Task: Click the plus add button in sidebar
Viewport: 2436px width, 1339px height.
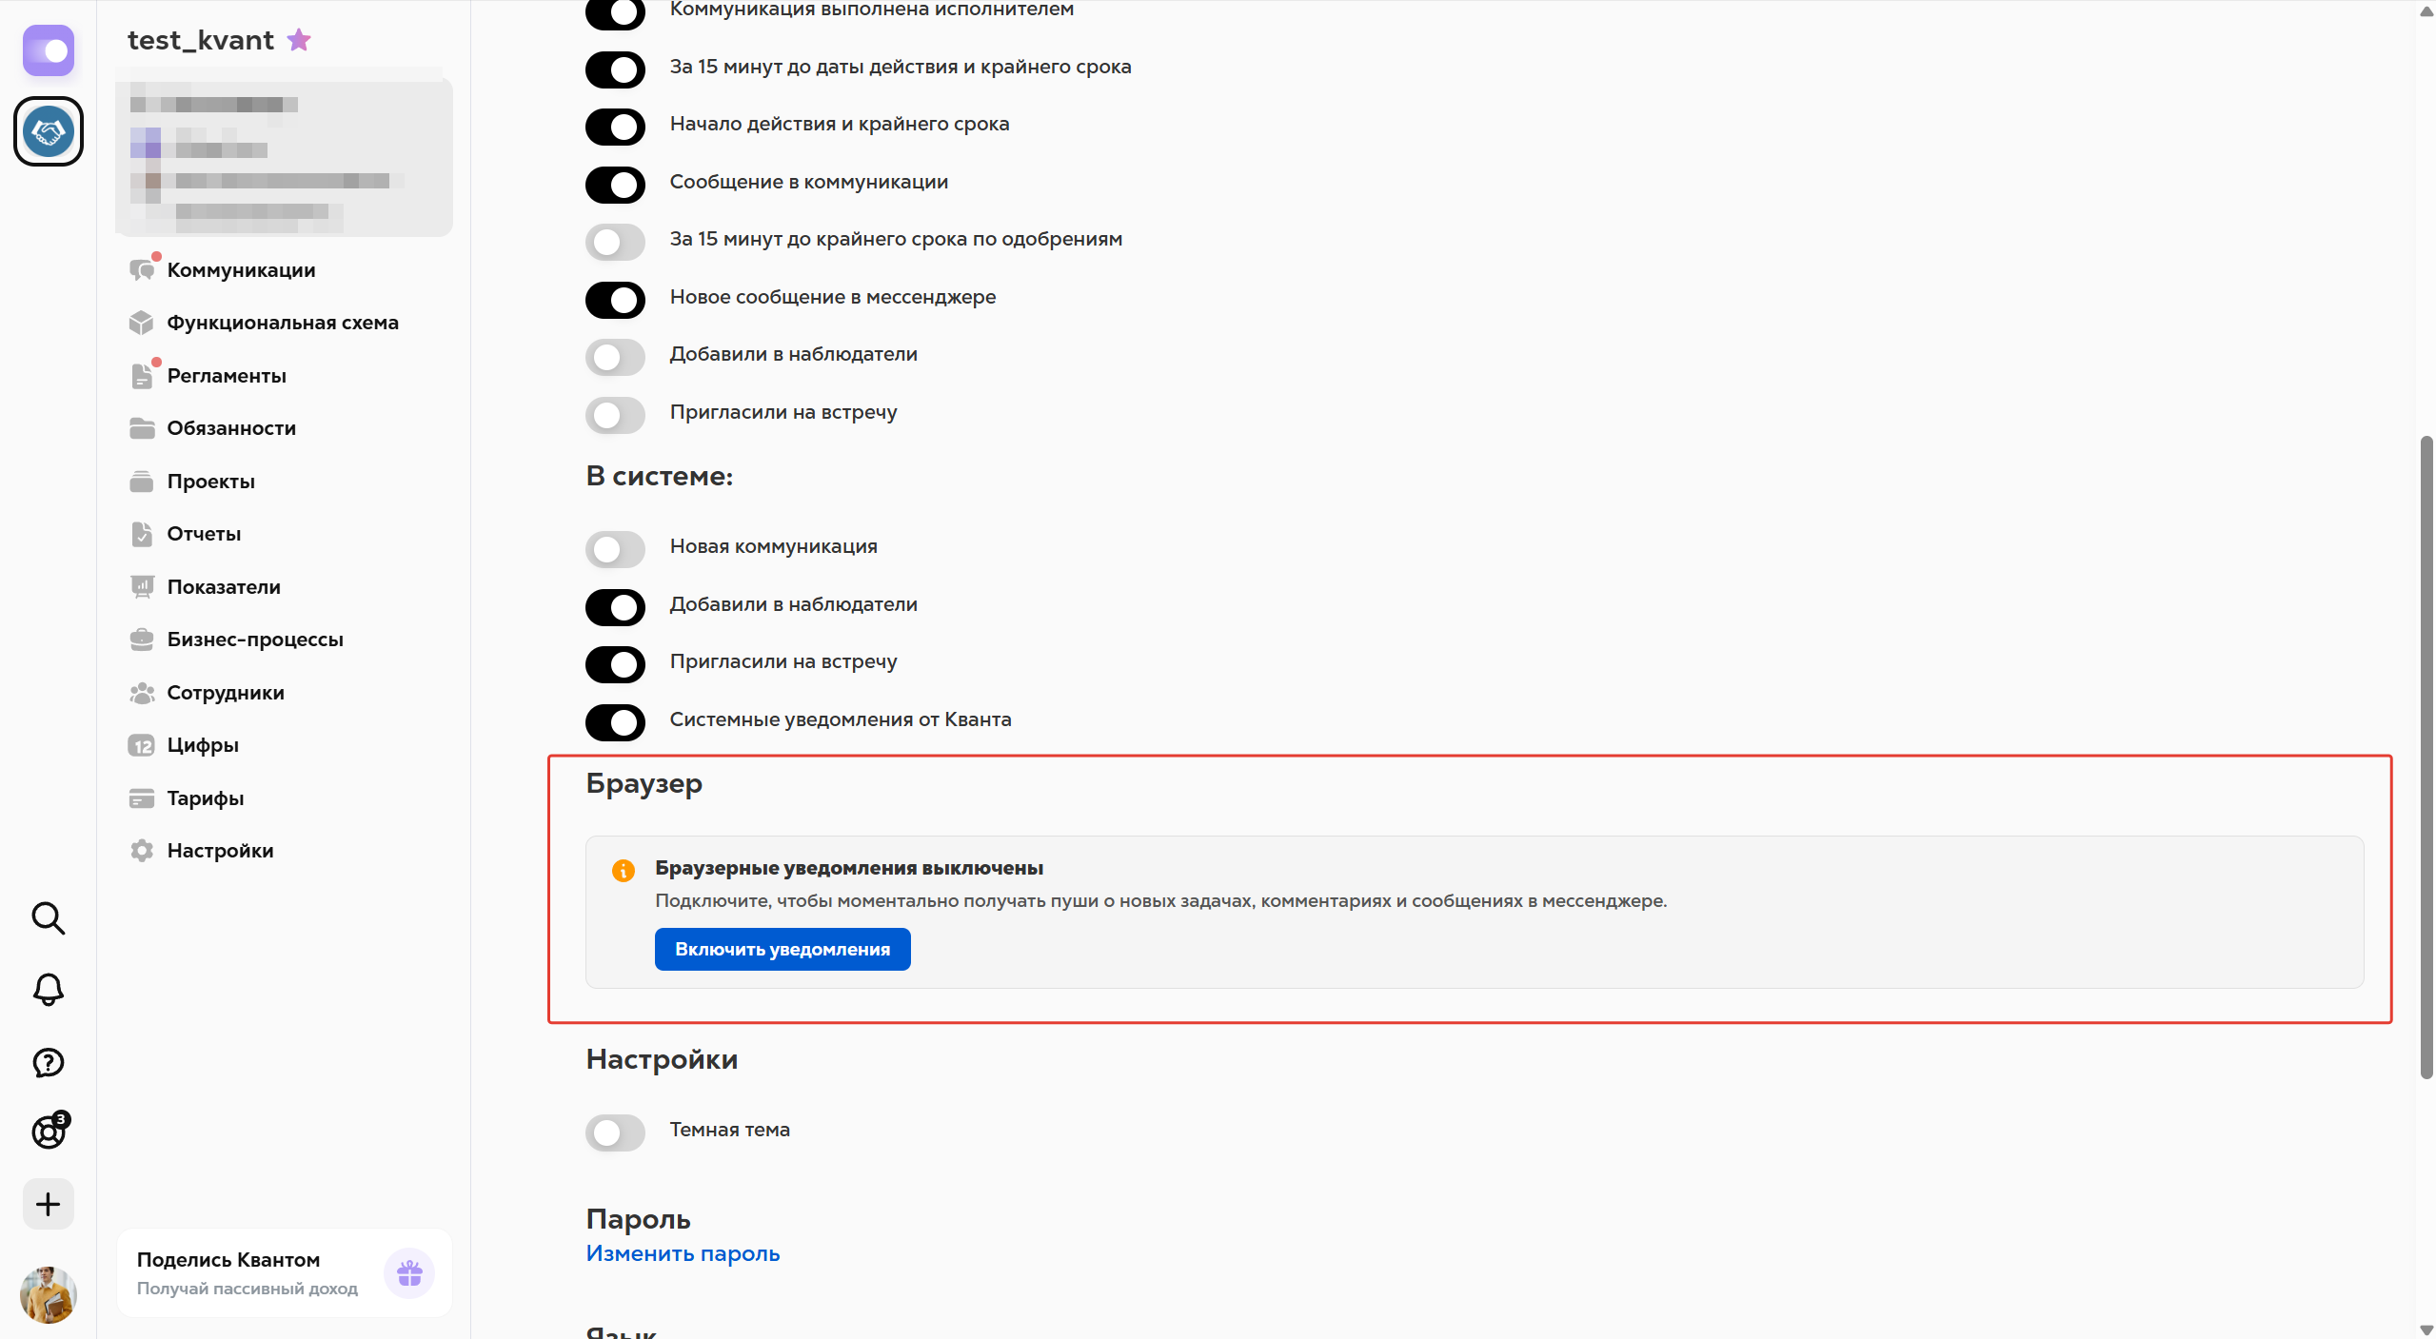Action: [48, 1204]
